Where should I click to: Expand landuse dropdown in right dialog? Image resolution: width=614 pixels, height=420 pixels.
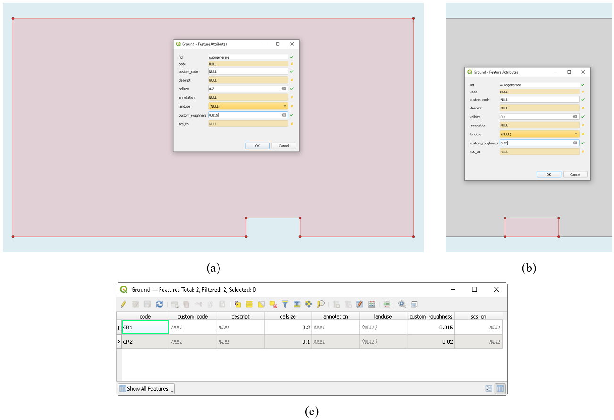click(576, 134)
